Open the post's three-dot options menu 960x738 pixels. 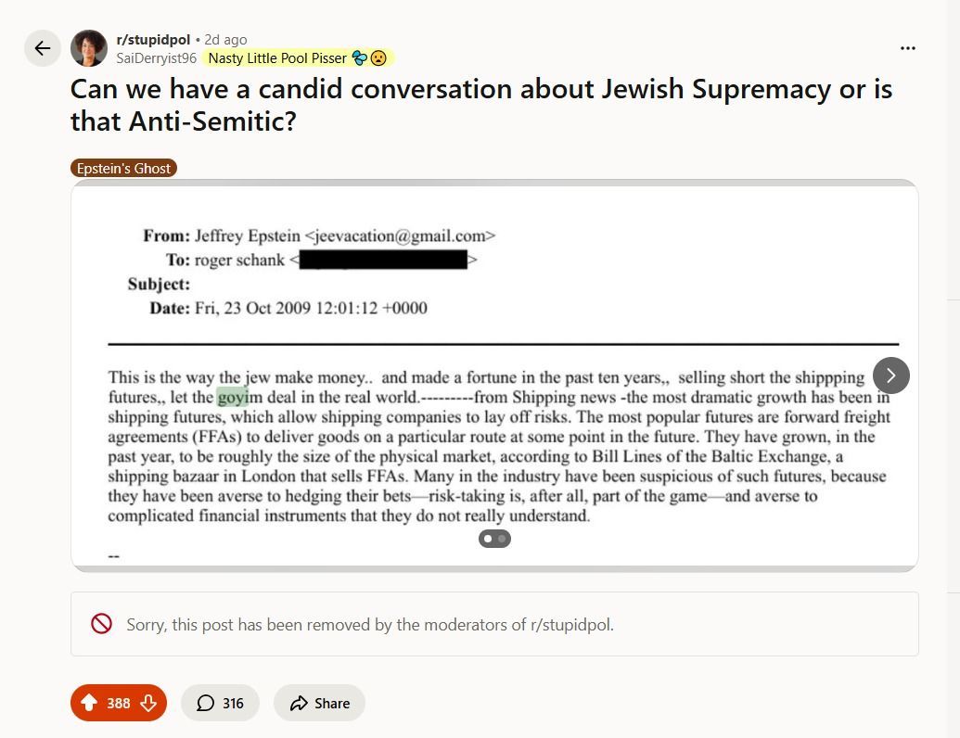point(907,48)
